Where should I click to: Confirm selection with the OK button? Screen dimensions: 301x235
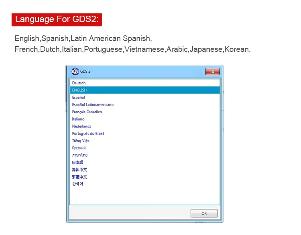pyautogui.click(x=204, y=213)
